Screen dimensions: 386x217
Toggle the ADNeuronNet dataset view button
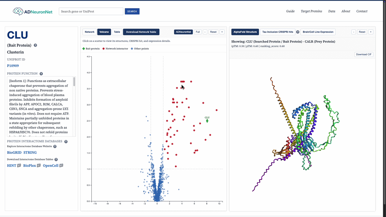click(183, 32)
